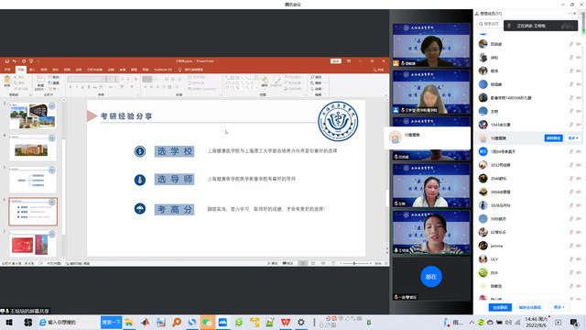Screen dimensions: 586x330
Task: Click the 解除全体静音 unmute-all button
Action: [x=530, y=307]
